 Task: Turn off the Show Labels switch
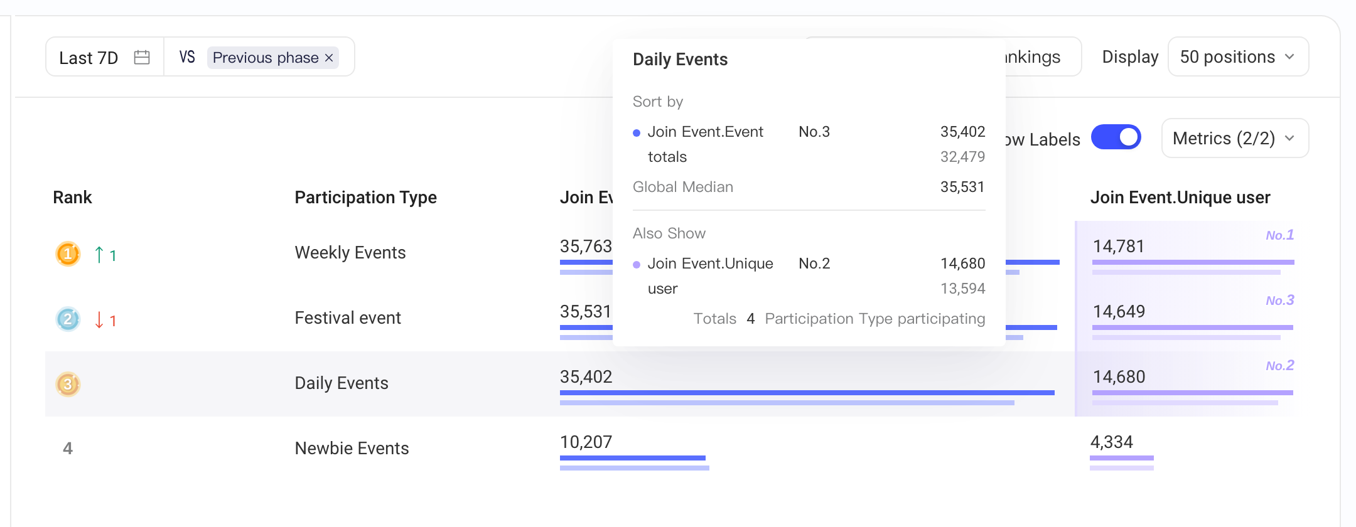(1116, 137)
